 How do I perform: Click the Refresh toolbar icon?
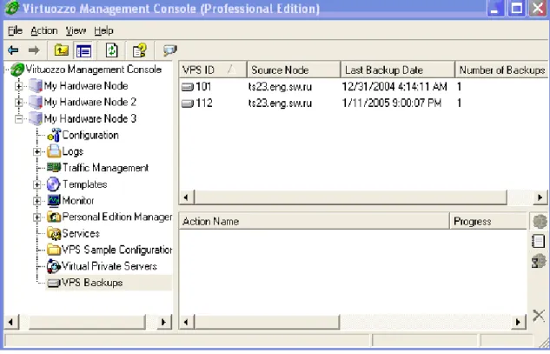pyautogui.click(x=112, y=50)
